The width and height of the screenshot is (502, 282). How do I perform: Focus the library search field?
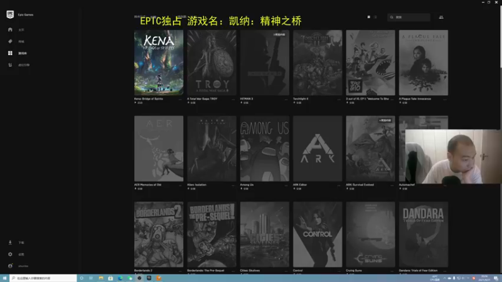click(x=409, y=18)
